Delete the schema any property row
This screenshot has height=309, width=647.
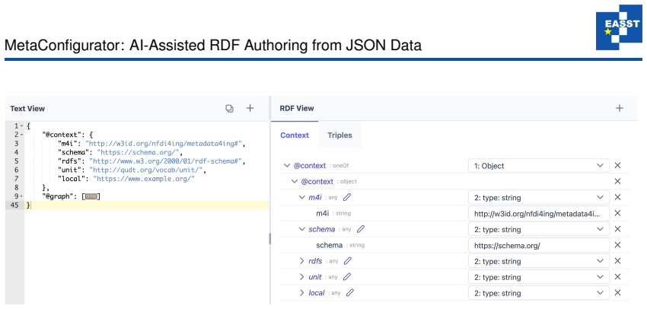coord(618,229)
